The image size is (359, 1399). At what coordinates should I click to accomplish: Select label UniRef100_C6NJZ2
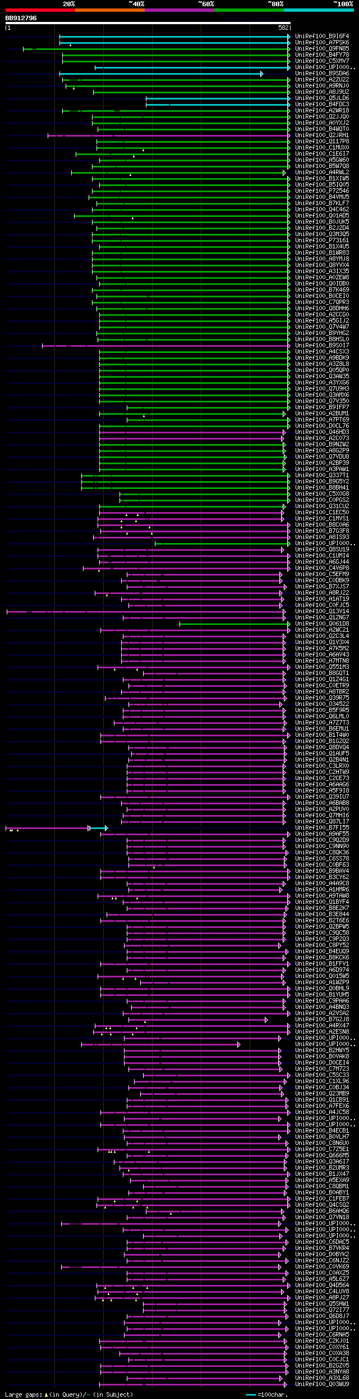[322, 1261]
